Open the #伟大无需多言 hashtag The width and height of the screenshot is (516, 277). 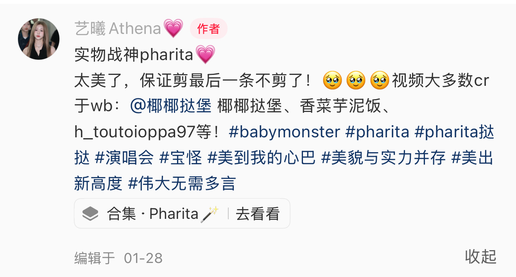click(x=182, y=184)
